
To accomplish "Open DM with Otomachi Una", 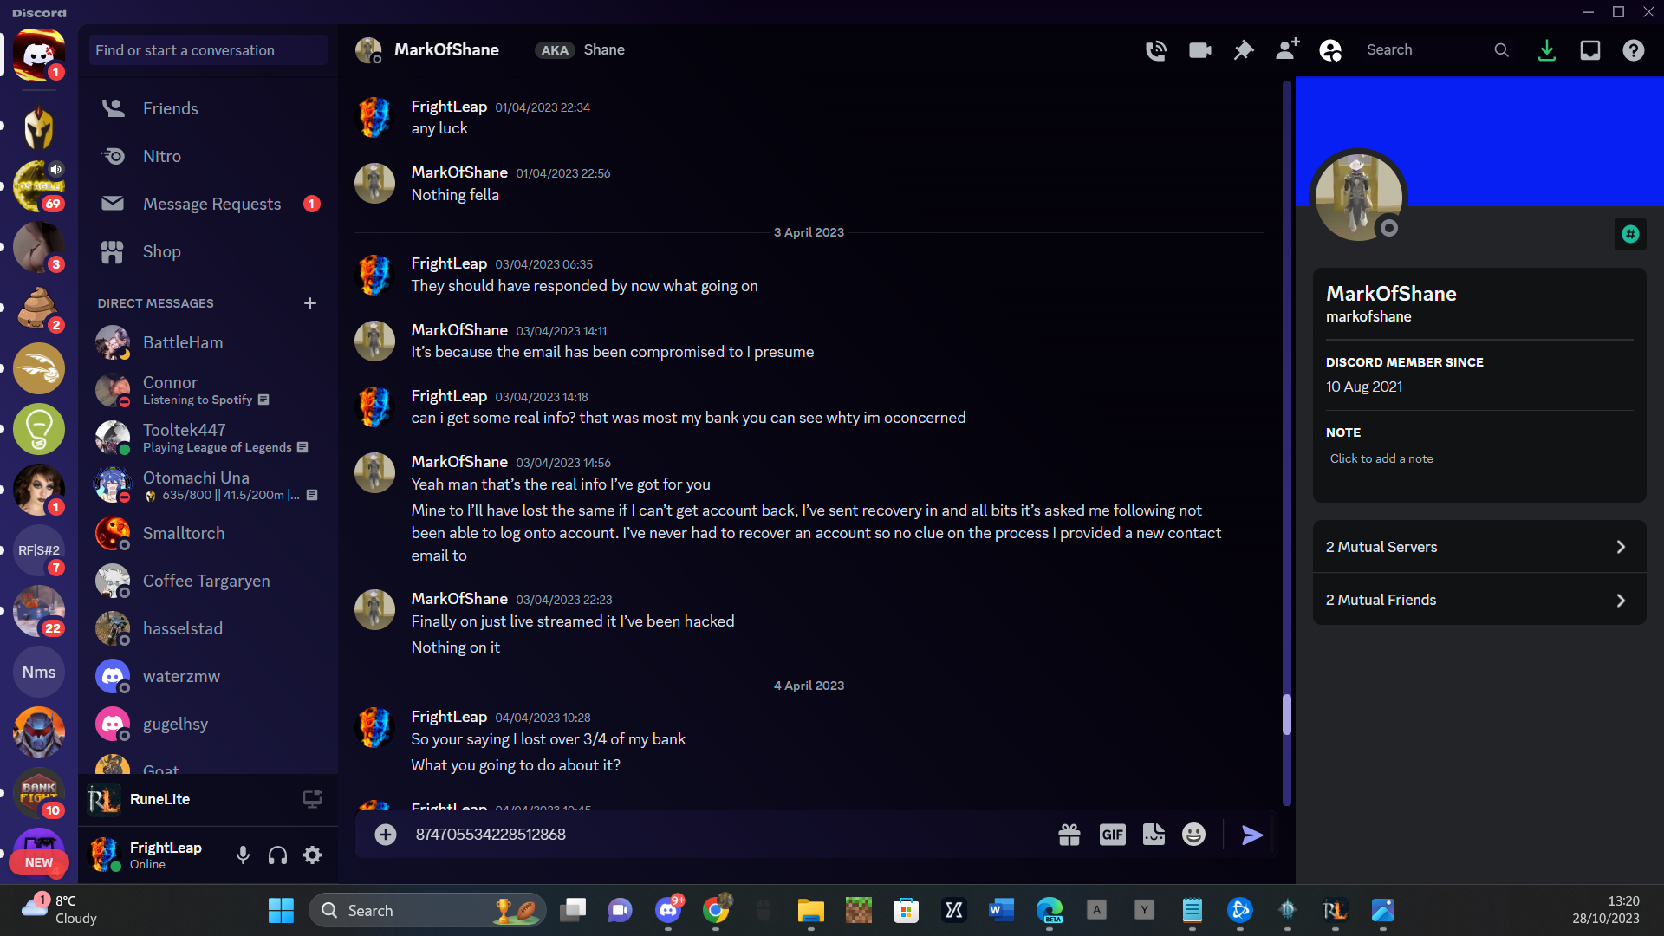I will tap(208, 485).
